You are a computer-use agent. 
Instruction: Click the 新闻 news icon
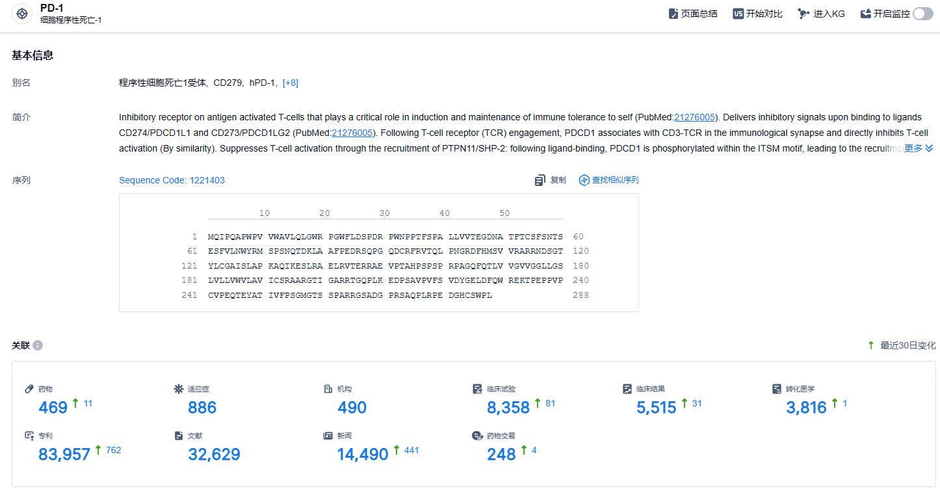(x=328, y=436)
